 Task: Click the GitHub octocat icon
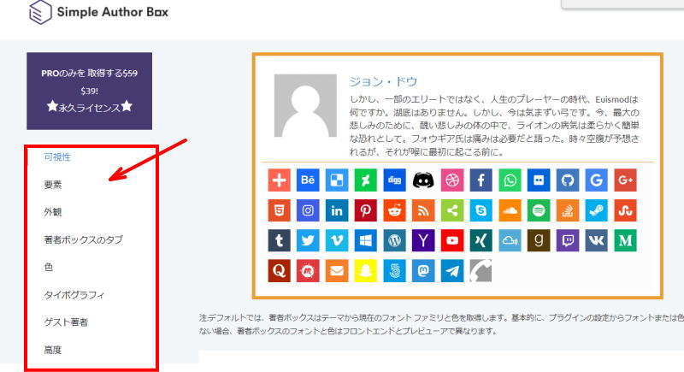(x=568, y=180)
